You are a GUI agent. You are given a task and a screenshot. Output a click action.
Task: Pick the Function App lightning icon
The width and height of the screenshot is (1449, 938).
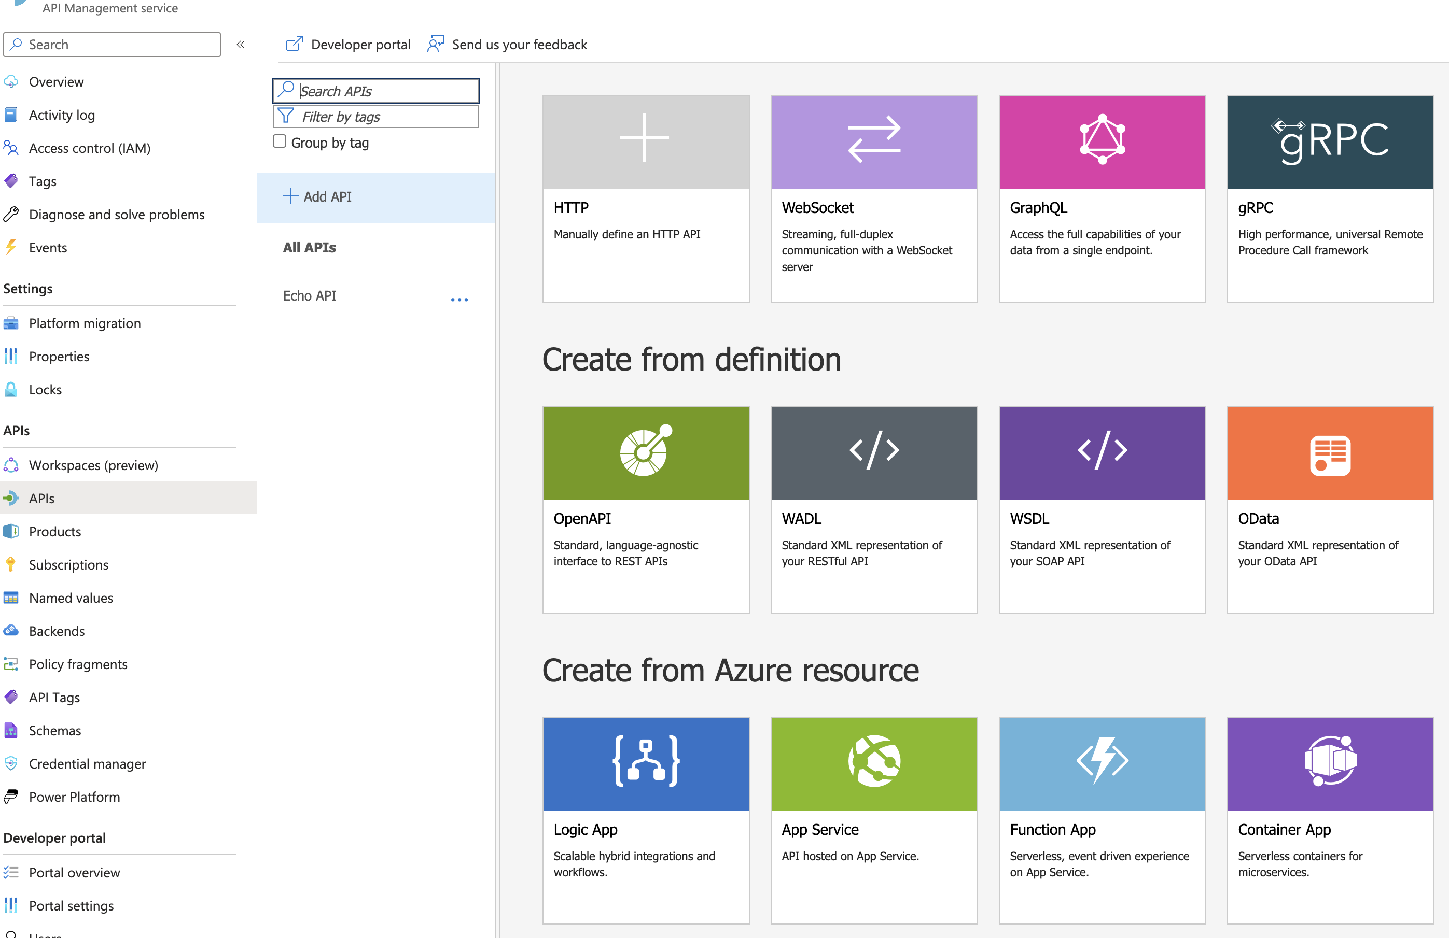coord(1102,760)
